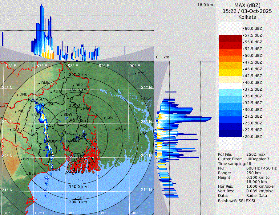
Task: Click the darkest blue swatch above 20.0 dBZ
Action: point(231,133)
